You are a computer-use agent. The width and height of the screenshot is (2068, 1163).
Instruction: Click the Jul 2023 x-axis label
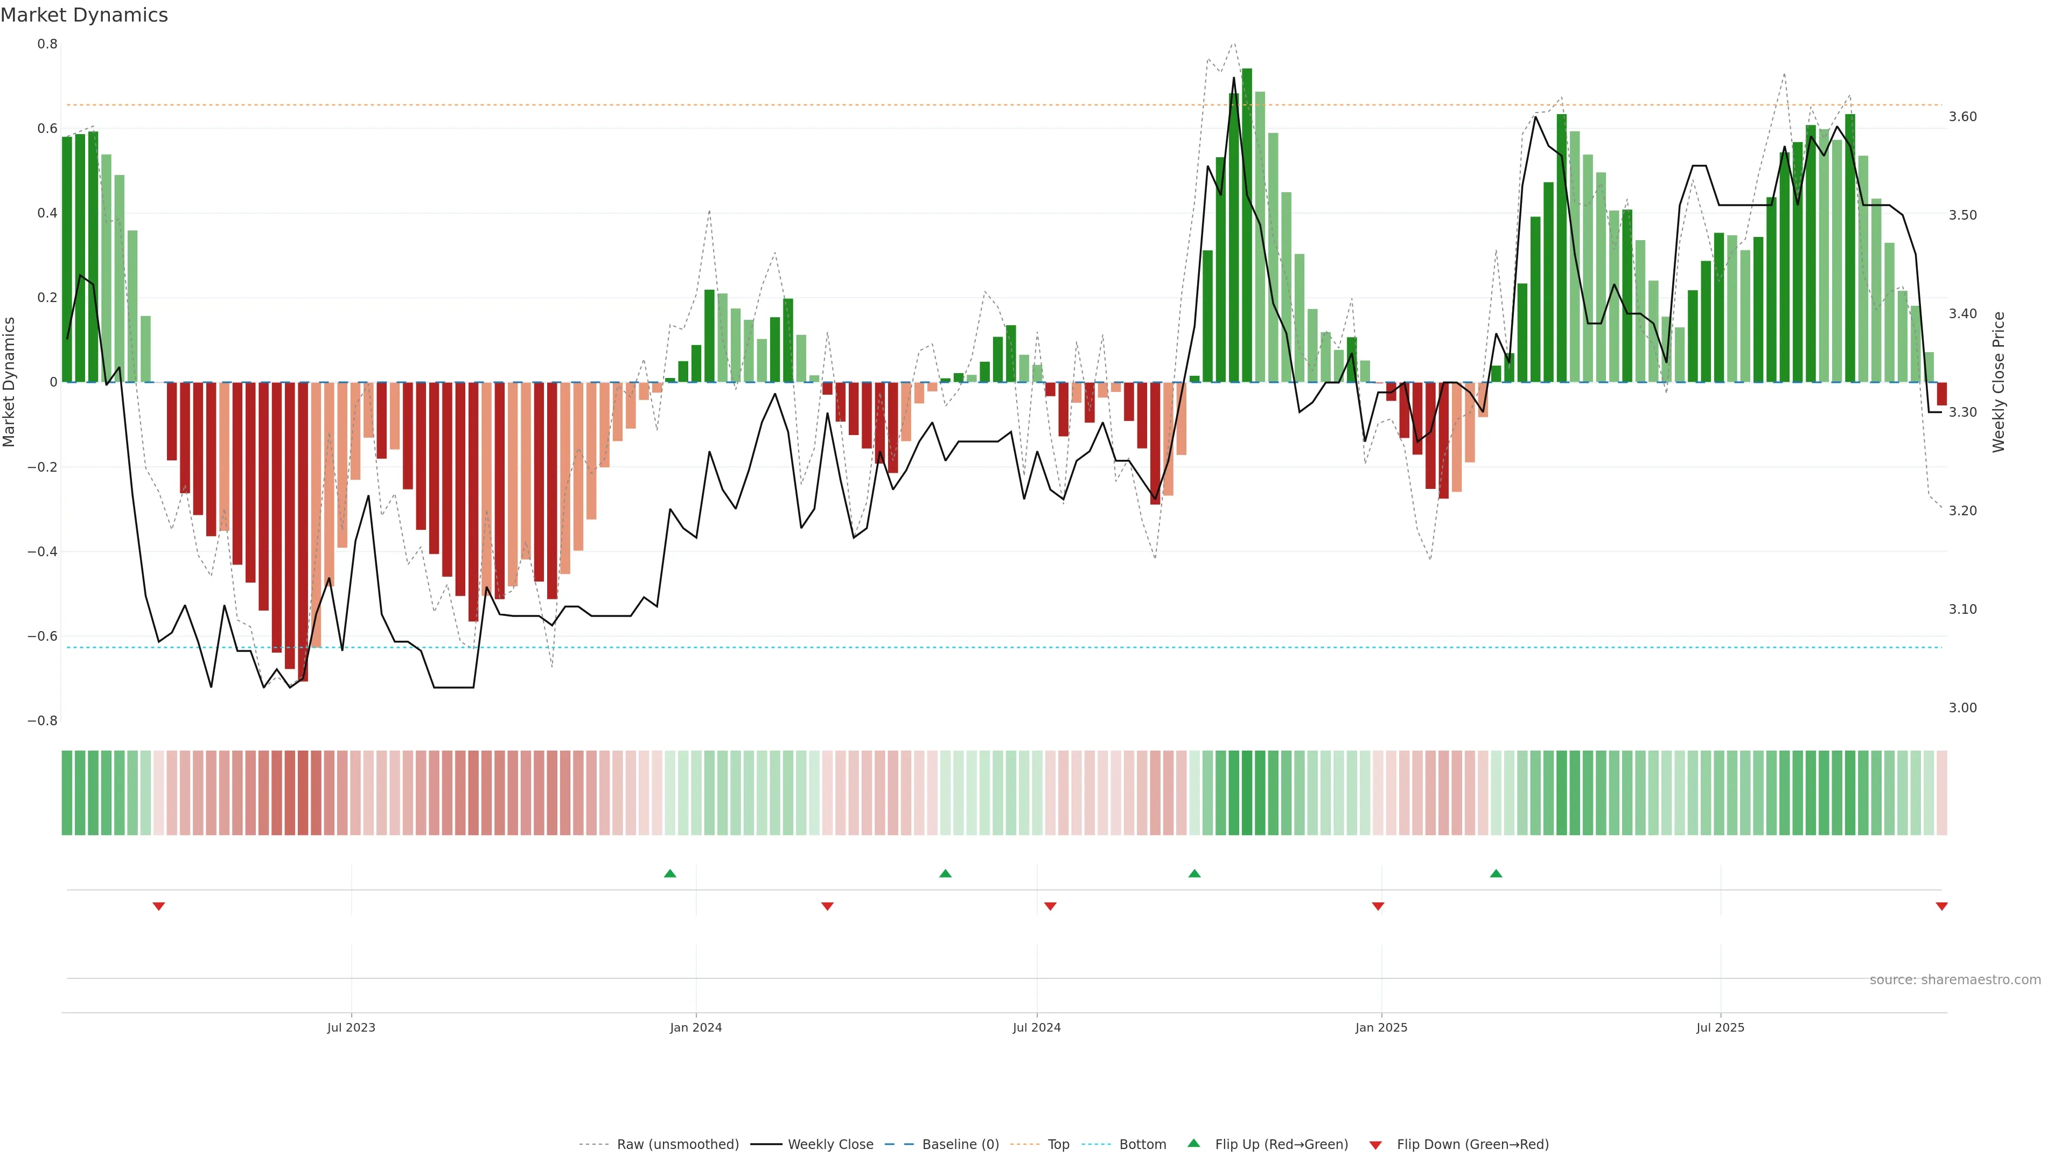pyautogui.click(x=351, y=1027)
